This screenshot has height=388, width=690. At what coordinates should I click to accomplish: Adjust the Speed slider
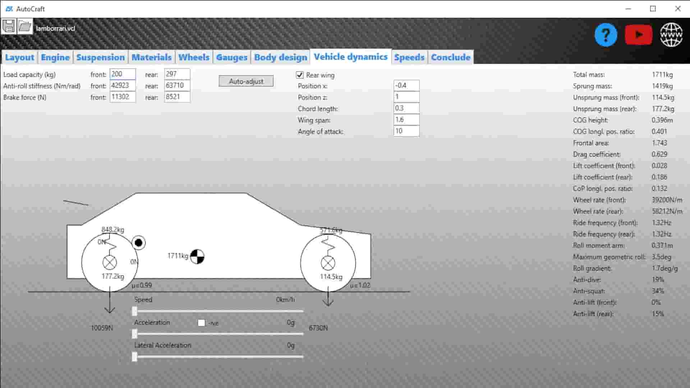coord(135,311)
